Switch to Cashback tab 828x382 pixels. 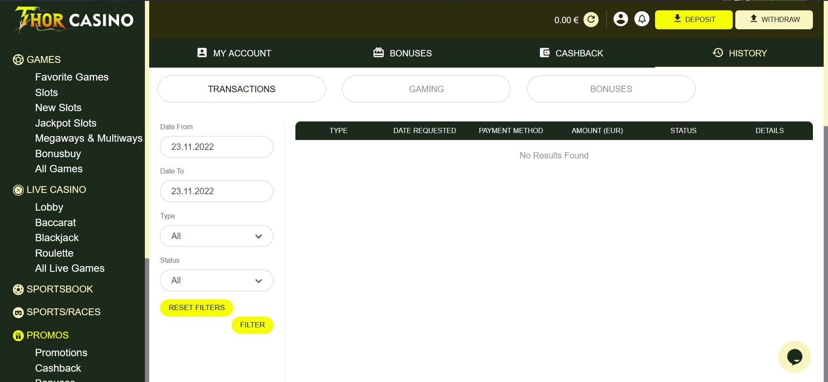tap(571, 53)
